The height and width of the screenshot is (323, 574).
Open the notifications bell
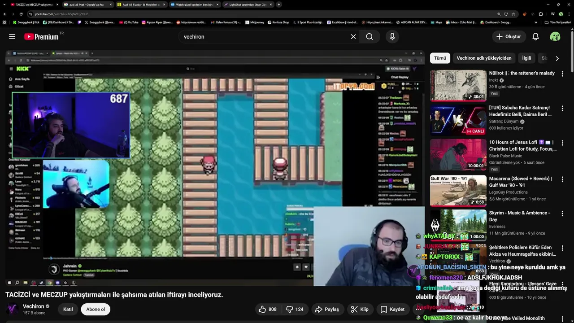coord(535,37)
